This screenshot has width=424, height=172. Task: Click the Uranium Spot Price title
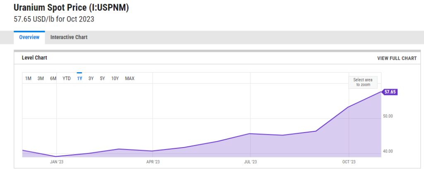point(71,8)
